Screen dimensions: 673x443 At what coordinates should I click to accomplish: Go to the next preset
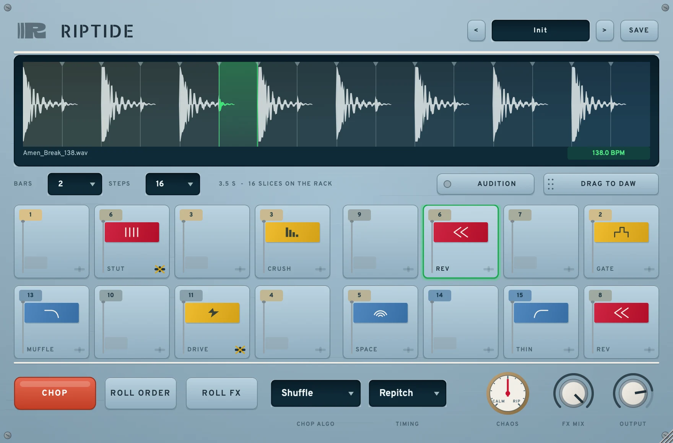[605, 30]
